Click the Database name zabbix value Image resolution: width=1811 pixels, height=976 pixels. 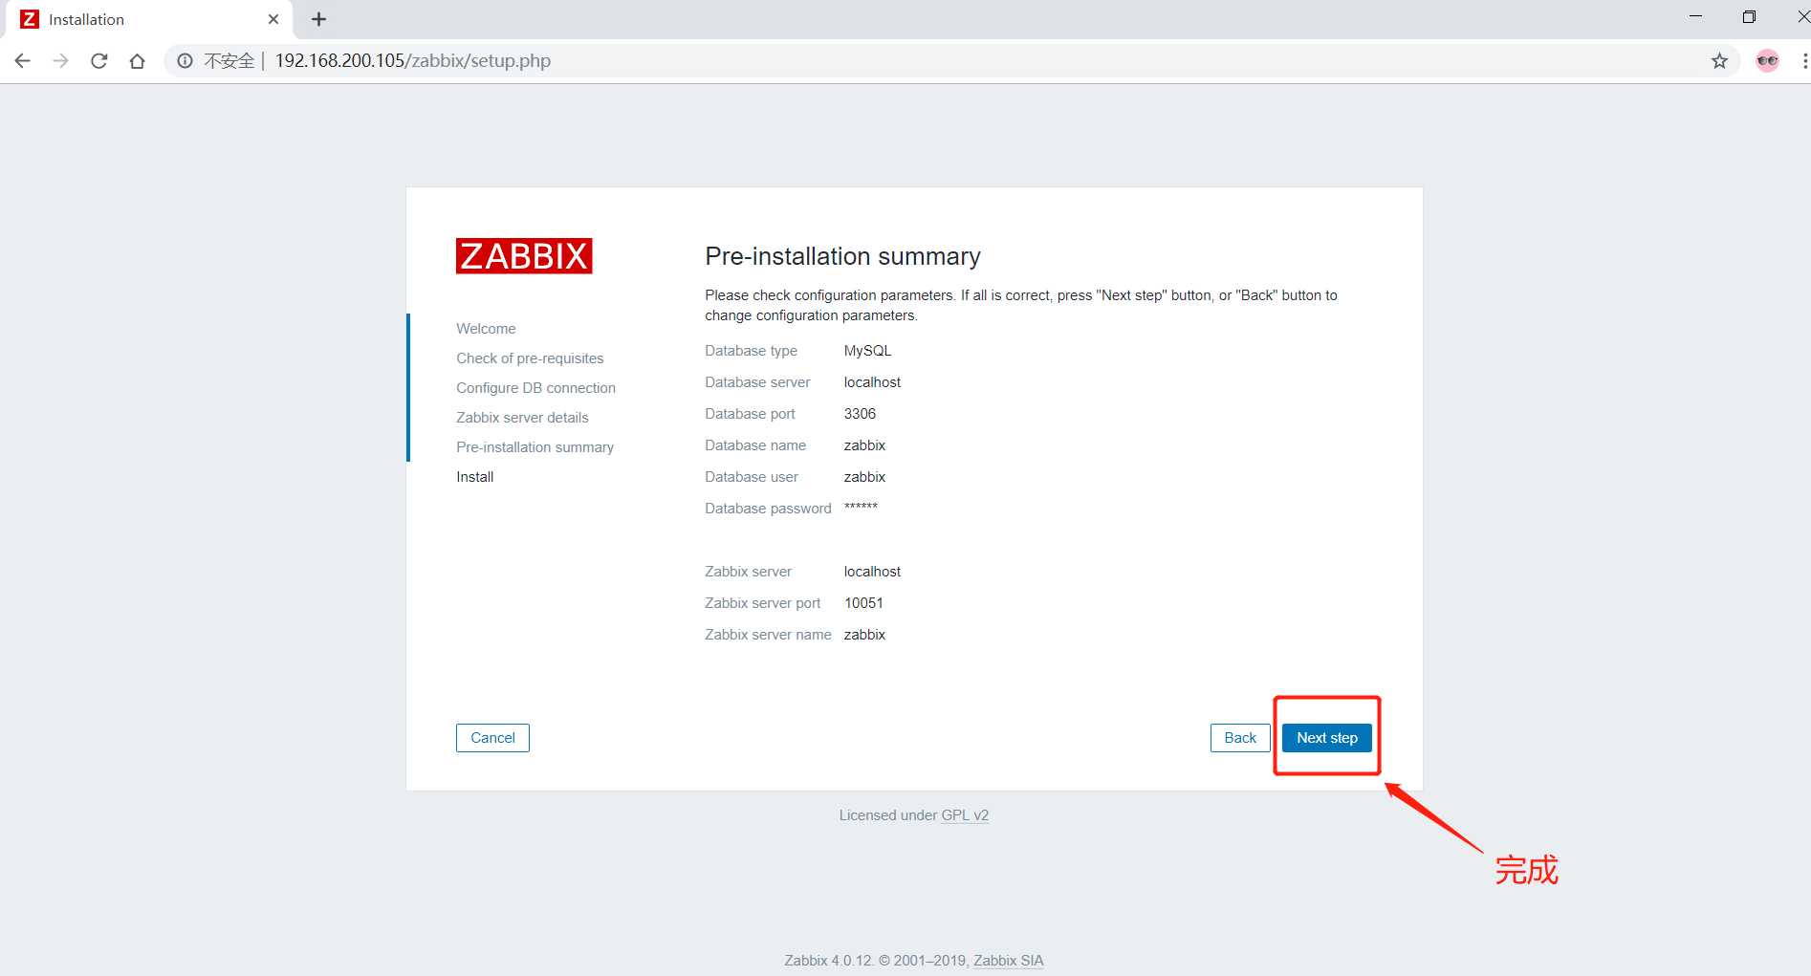pos(864,445)
